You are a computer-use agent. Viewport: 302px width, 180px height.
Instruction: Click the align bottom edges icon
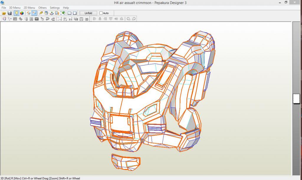(x=122, y=19)
